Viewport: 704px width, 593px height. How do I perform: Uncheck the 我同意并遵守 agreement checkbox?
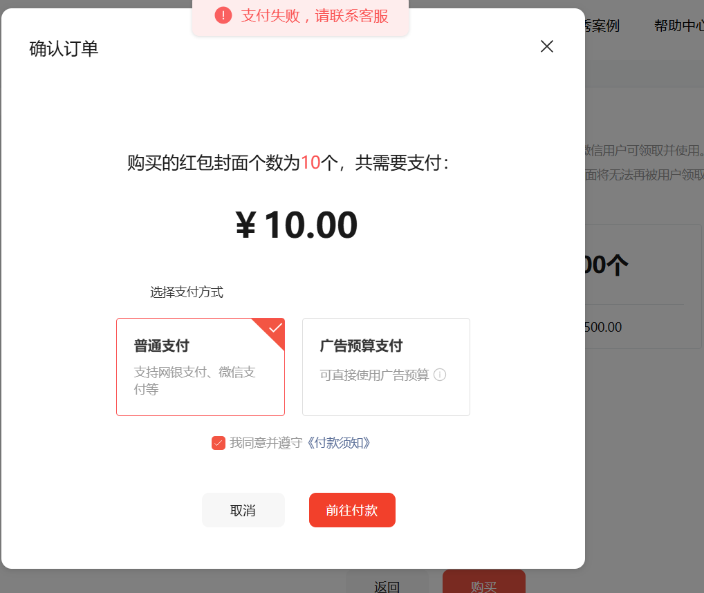(219, 443)
